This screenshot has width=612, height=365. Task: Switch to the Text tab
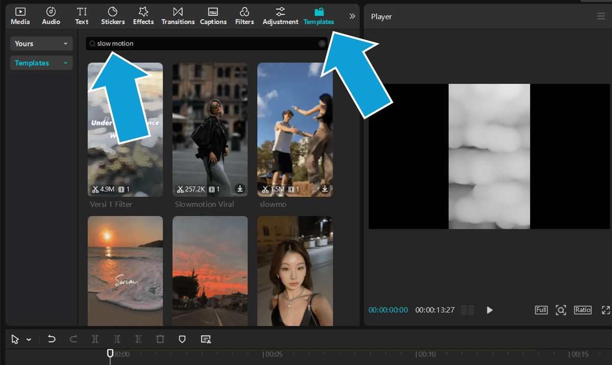click(x=82, y=16)
